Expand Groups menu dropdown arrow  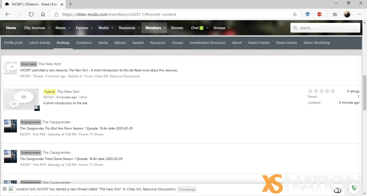pyautogui.click(x=229, y=28)
